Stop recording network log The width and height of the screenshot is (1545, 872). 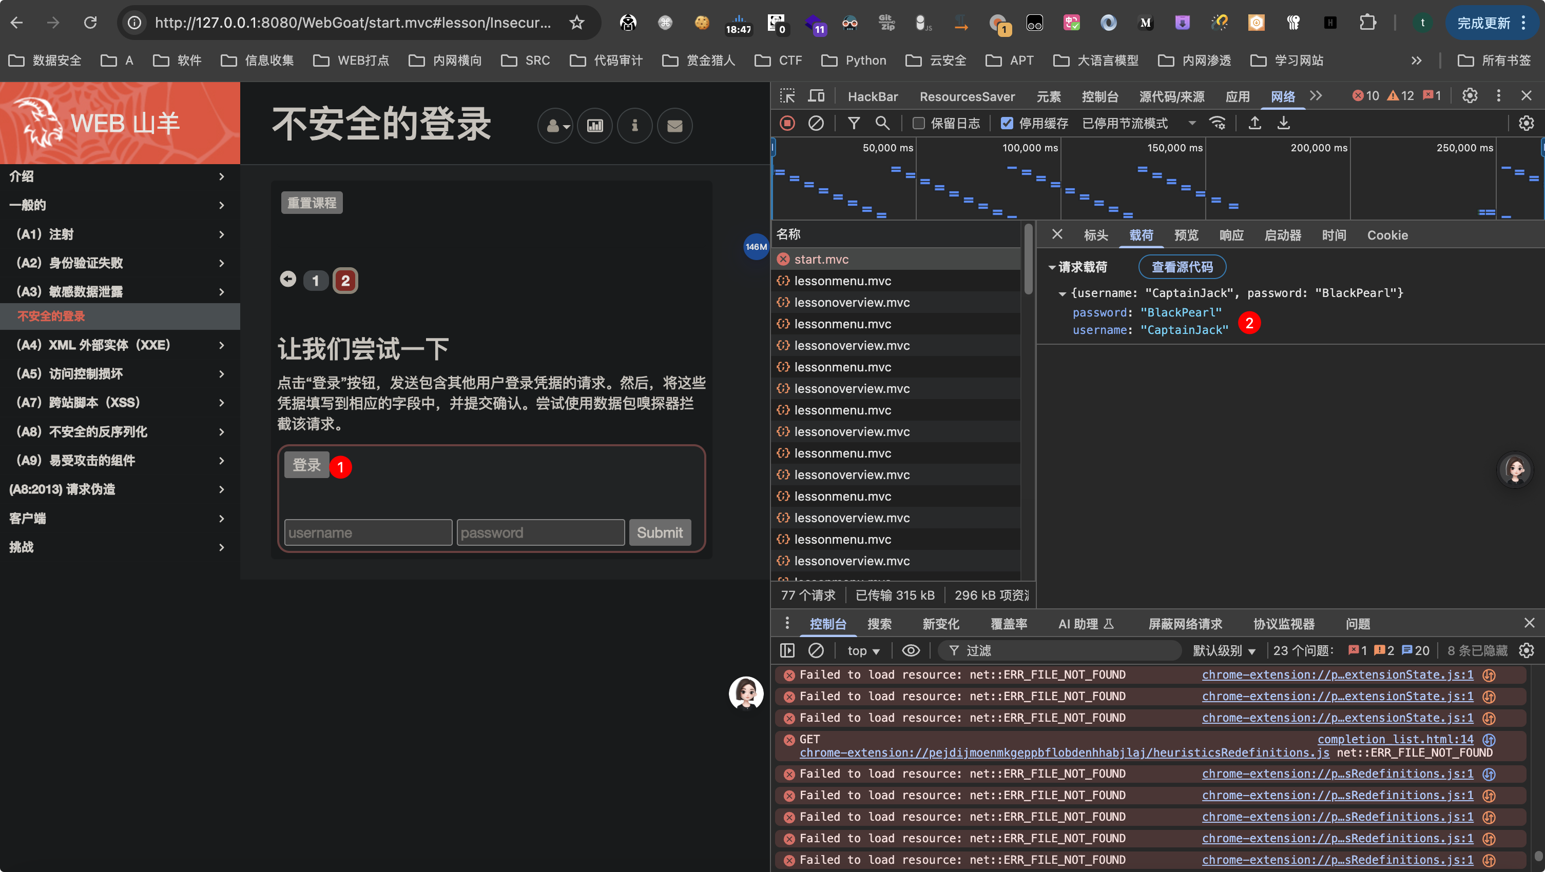click(x=787, y=124)
